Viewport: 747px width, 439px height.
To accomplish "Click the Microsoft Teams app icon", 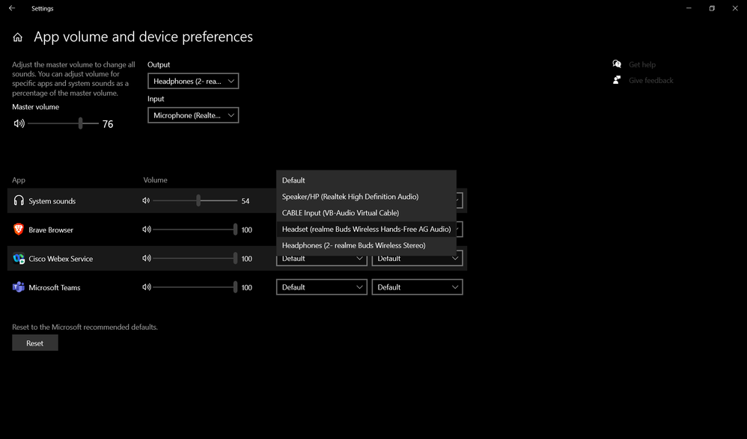I will [19, 287].
